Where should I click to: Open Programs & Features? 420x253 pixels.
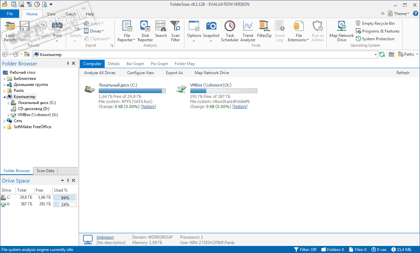coord(378,31)
